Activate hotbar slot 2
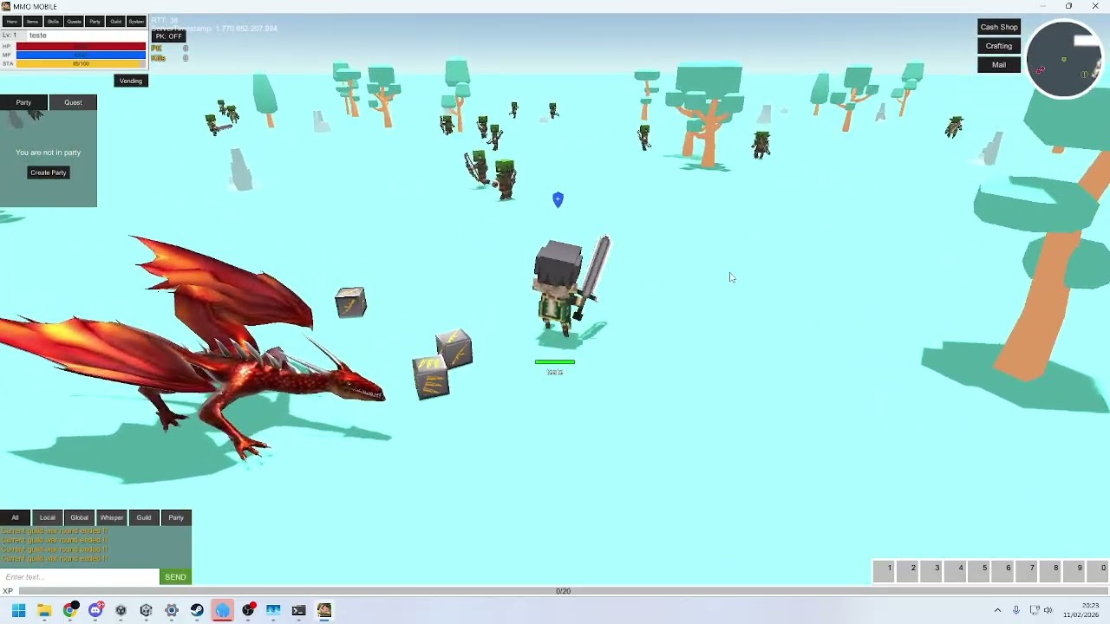Viewport: 1110px width, 624px height. tap(907, 571)
